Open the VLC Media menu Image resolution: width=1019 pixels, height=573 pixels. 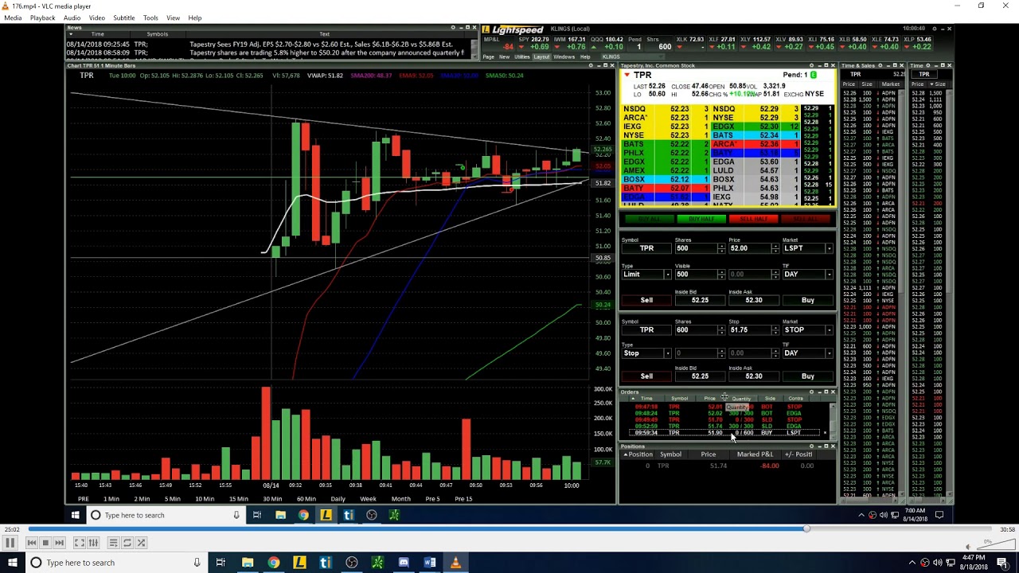coord(13,18)
